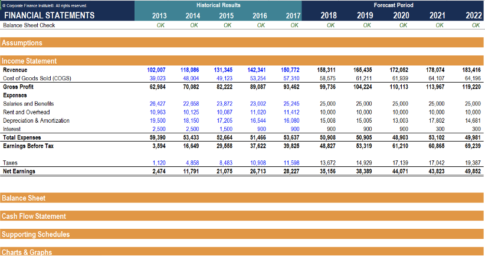Image resolution: width=485 pixels, height=256 pixels.
Task: Expand the Assumptions section header
Action: pos(22,43)
